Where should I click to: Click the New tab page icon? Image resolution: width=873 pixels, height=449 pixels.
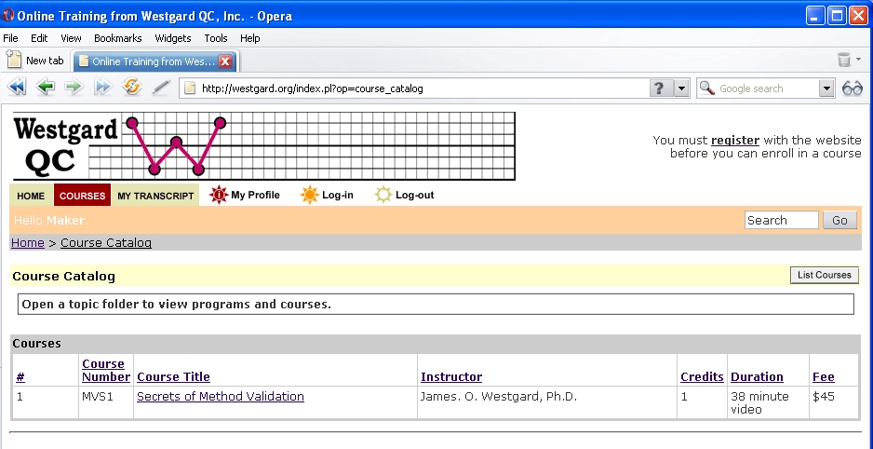[x=13, y=59]
